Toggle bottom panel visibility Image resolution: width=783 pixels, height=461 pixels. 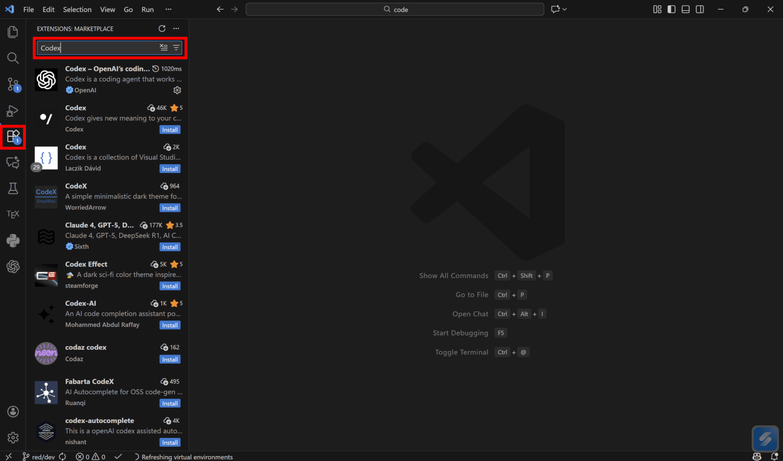686,9
